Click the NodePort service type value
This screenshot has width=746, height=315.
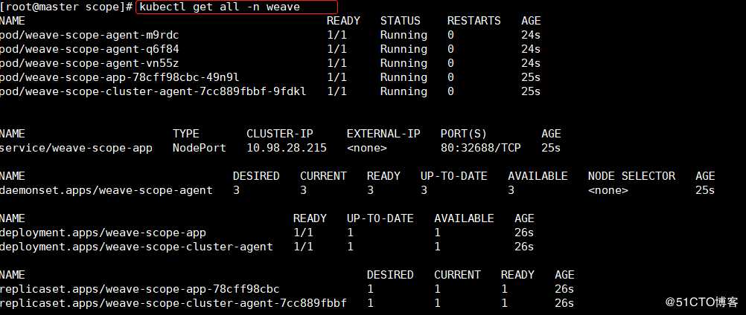pyautogui.click(x=200, y=148)
